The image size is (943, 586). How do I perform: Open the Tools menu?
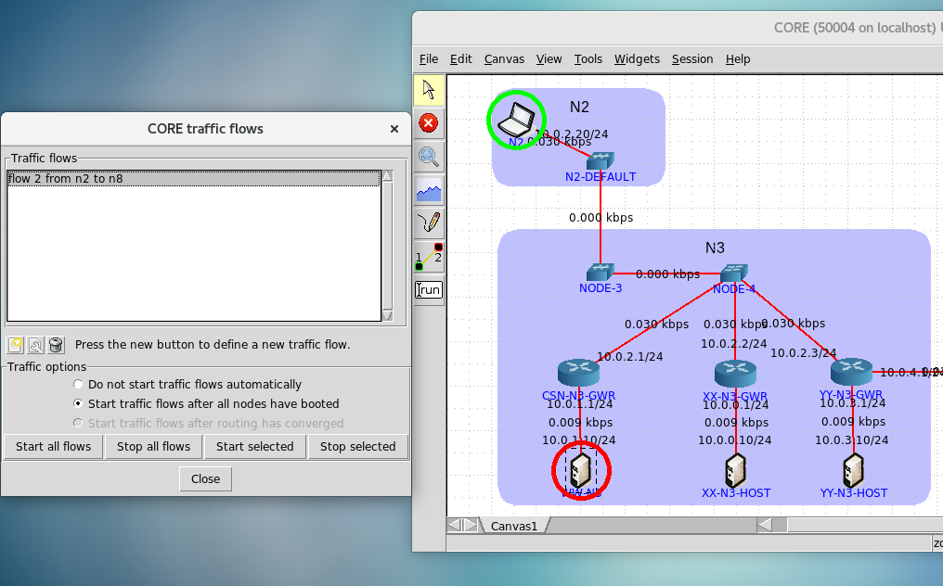pos(588,58)
